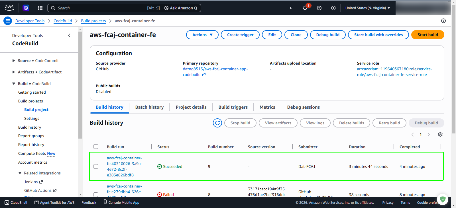The width and height of the screenshot is (456, 208).
Task: Open the Actions dropdown
Action: 202,35
